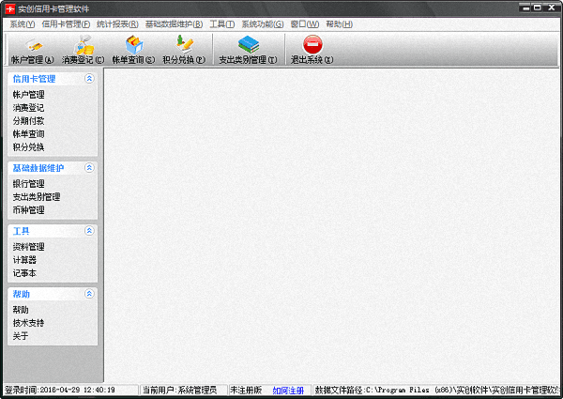Click the 帐单查询 toolbar icon
563x399 pixels.
click(133, 43)
